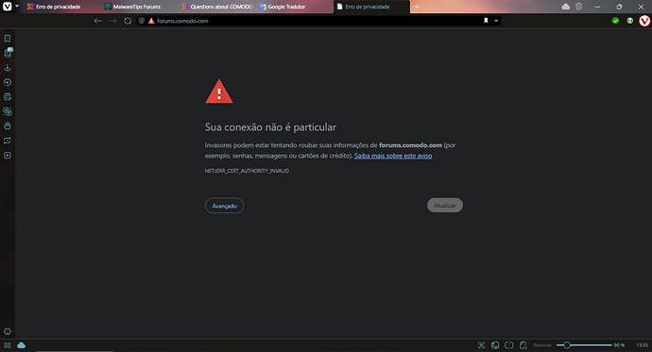Open page actions icon in status bar
Image resolution: width=652 pixels, height=352 pixels.
523,345
